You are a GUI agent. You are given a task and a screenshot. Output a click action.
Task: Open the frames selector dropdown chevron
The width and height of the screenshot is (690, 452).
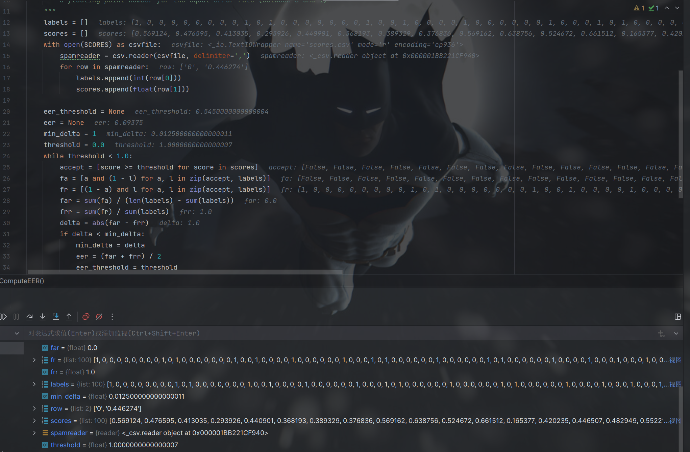pyautogui.click(x=17, y=334)
